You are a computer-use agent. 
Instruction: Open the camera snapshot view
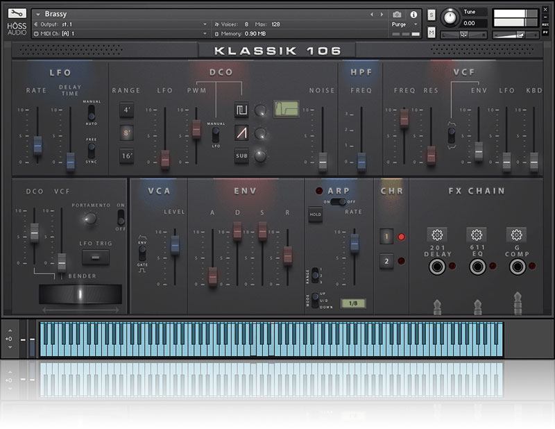coord(397,14)
